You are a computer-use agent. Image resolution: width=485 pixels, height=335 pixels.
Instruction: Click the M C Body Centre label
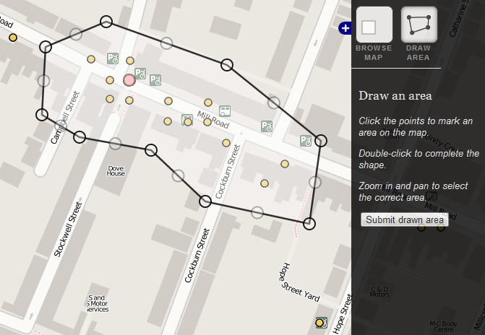pyautogui.click(x=443, y=326)
